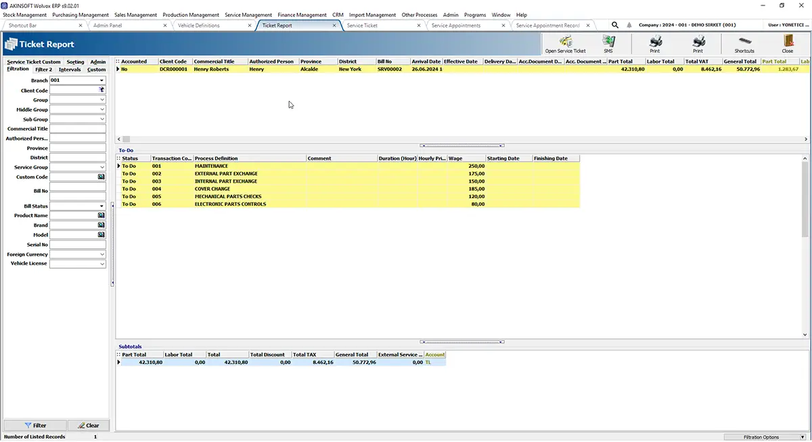Open the Shortcuts toolbar icon
This screenshot has height=442, width=812.
pos(744,44)
